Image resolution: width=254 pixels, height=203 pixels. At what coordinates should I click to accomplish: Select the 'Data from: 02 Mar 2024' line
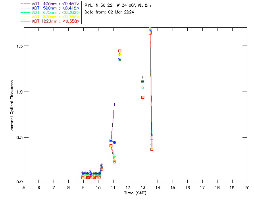[x=110, y=12]
